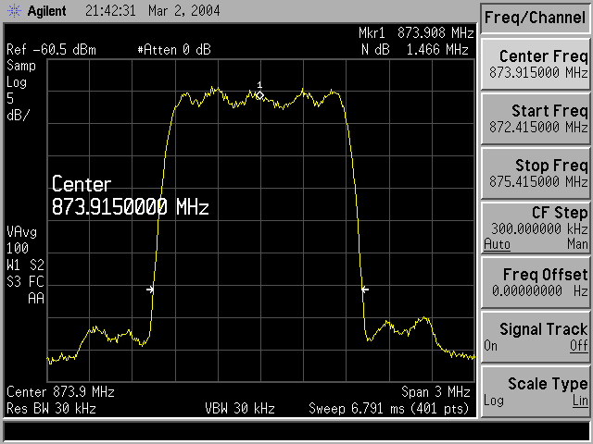Click the #Atten 0 dB readout

(174, 50)
